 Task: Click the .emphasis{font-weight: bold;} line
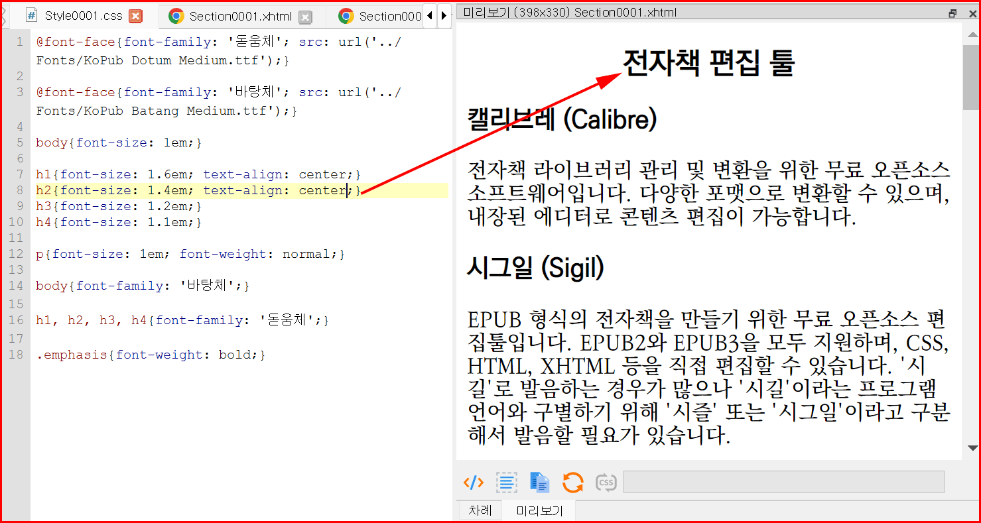click(151, 355)
